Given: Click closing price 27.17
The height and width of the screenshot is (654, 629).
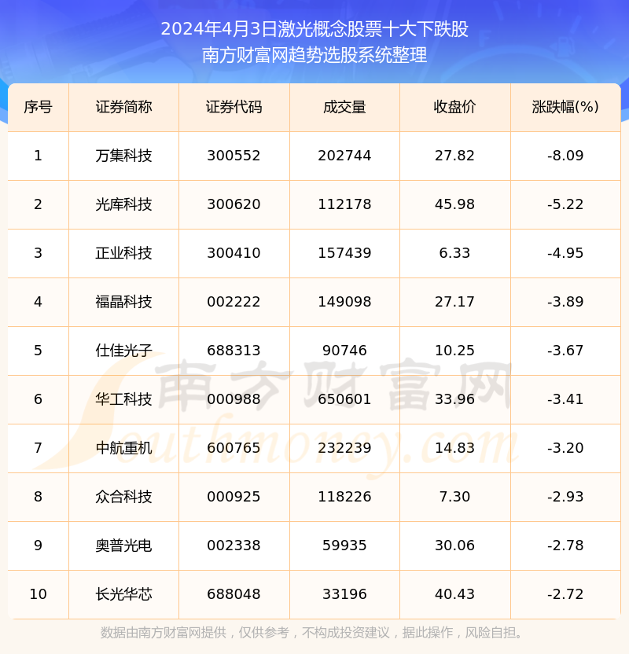Looking at the screenshot, I should [x=454, y=302].
